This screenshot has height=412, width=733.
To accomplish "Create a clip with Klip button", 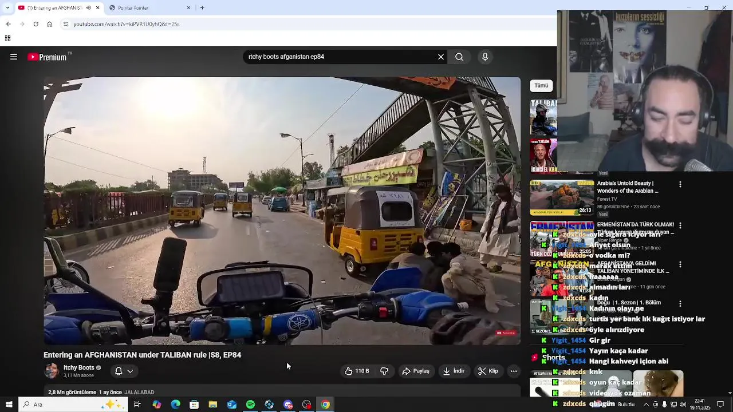I will point(488,371).
